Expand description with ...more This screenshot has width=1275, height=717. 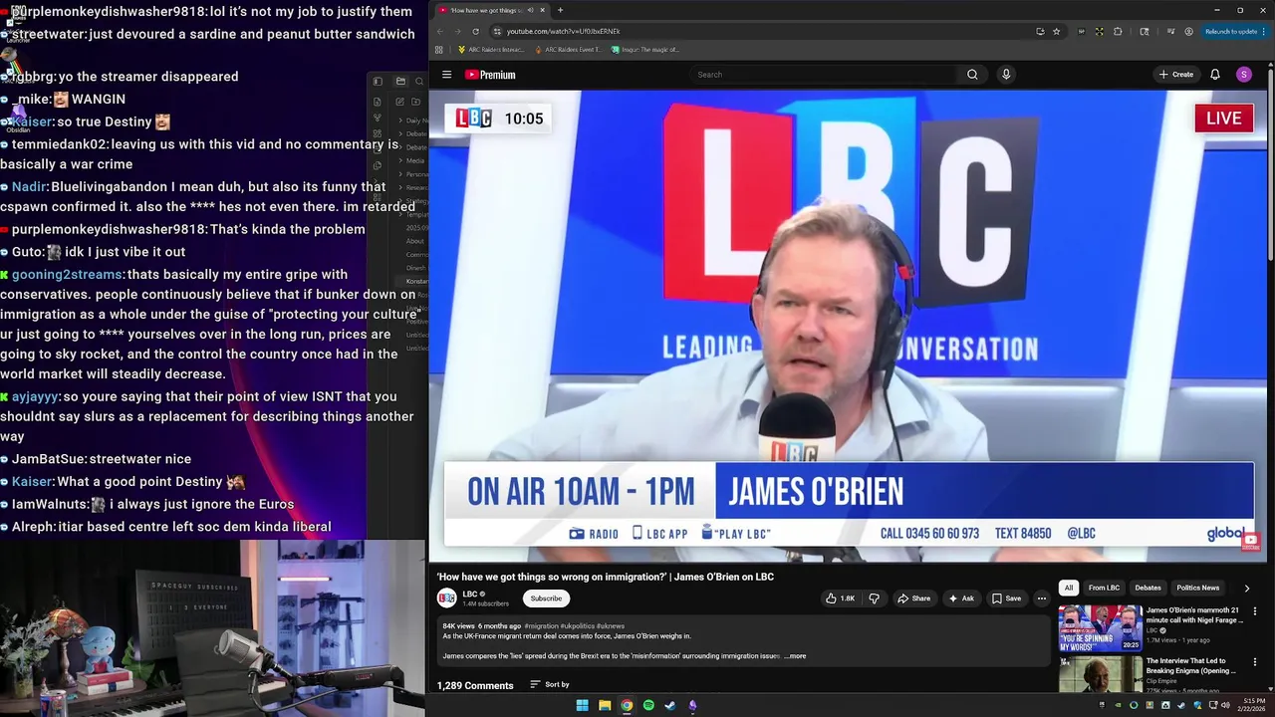pyautogui.click(x=795, y=656)
